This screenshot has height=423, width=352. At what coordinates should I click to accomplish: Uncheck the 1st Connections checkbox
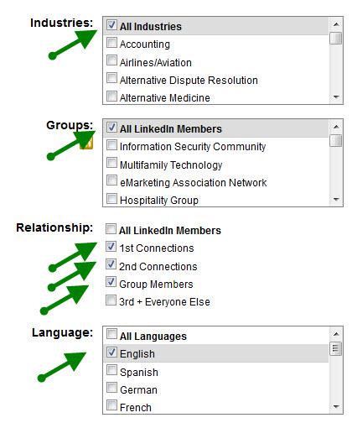[x=111, y=247]
